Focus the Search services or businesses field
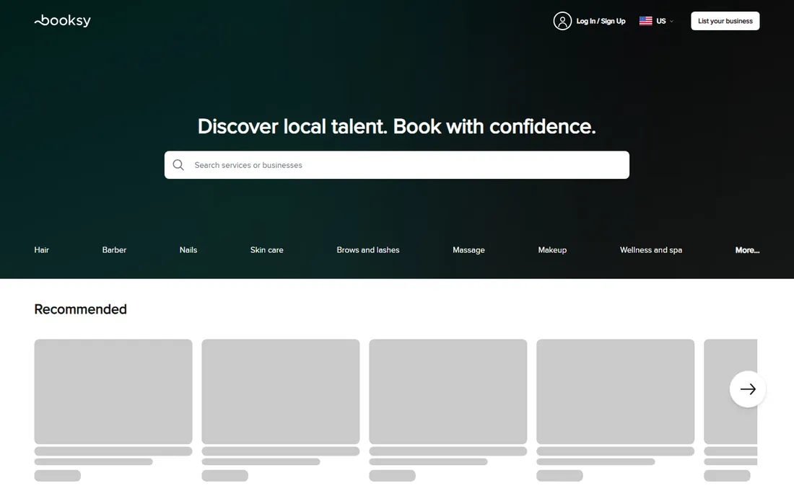Viewport: 794px width, 496px height. [x=396, y=165]
